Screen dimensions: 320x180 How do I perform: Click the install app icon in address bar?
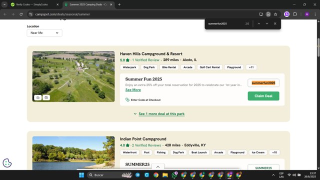(261, 14)
